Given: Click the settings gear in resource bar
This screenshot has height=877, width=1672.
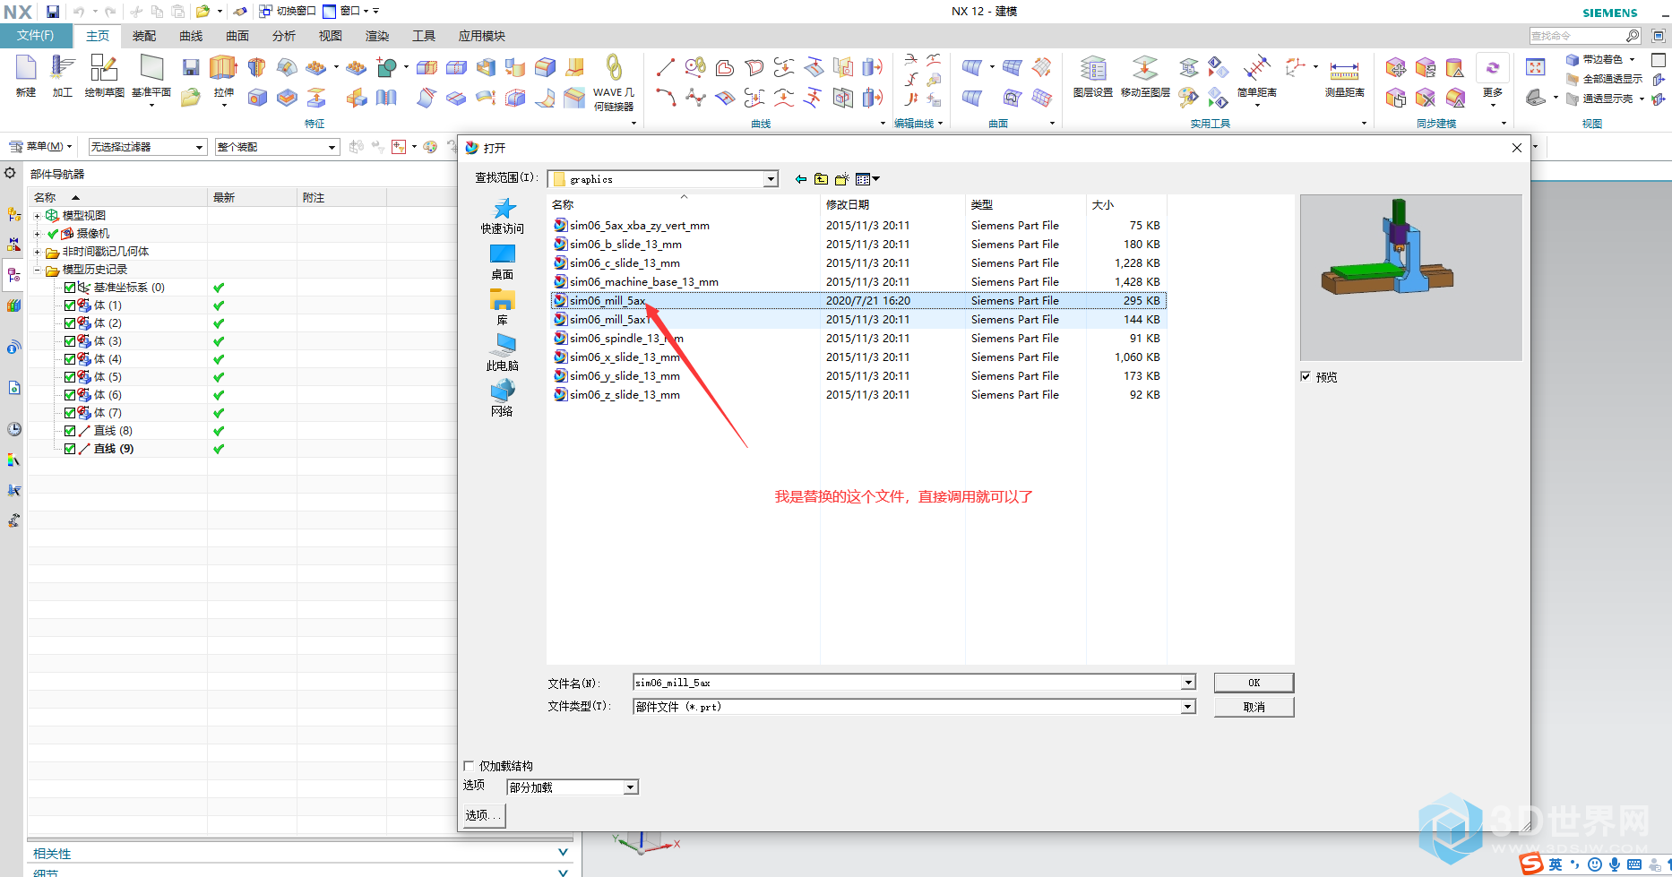Looking at the screenshot, I should pyautogui.click(x=11, y=173).
